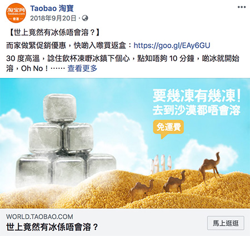
Task: Click the public globe privacy icon
Action: pos(85,18)
